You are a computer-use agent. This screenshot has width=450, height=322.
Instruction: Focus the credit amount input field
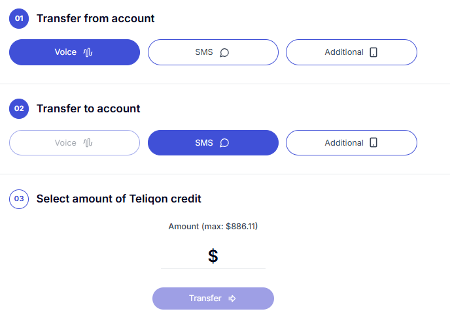click(x=235, y=256)
